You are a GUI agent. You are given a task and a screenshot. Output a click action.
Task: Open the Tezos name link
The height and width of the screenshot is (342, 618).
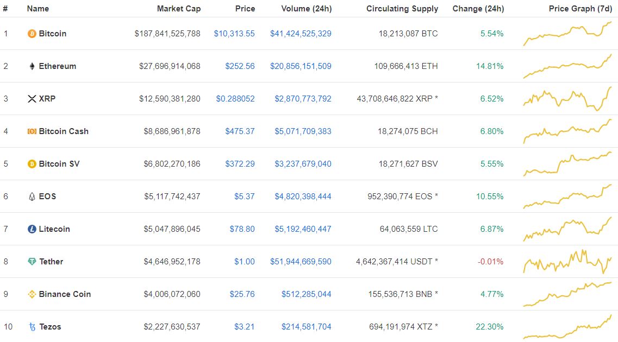point(50,327)
